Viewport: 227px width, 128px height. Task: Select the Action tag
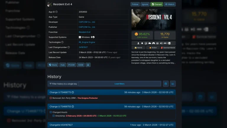(x=153, y=48)
